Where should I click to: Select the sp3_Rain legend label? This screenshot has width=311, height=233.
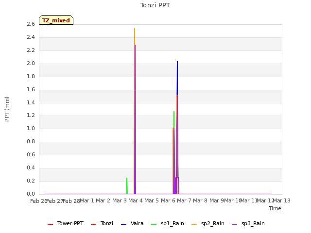click(x=253, y=224)
